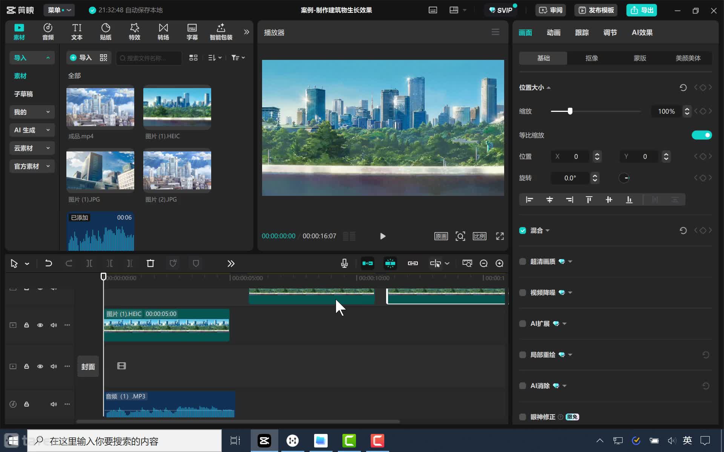Open the 音频 audio panel

[48, 32]
